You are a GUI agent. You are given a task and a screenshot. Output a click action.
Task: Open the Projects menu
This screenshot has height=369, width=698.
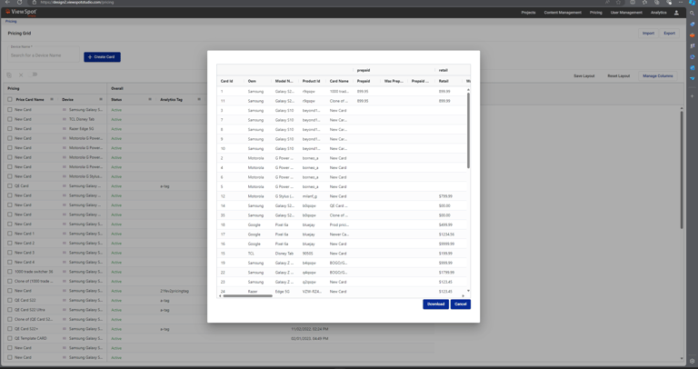528,13
